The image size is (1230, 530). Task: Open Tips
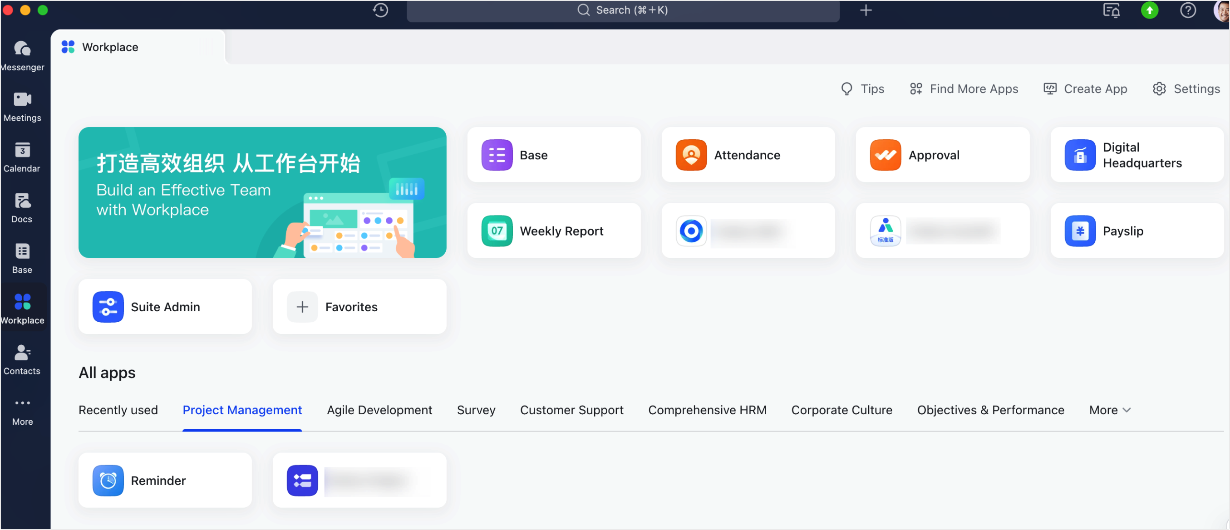tap(862, 89)
